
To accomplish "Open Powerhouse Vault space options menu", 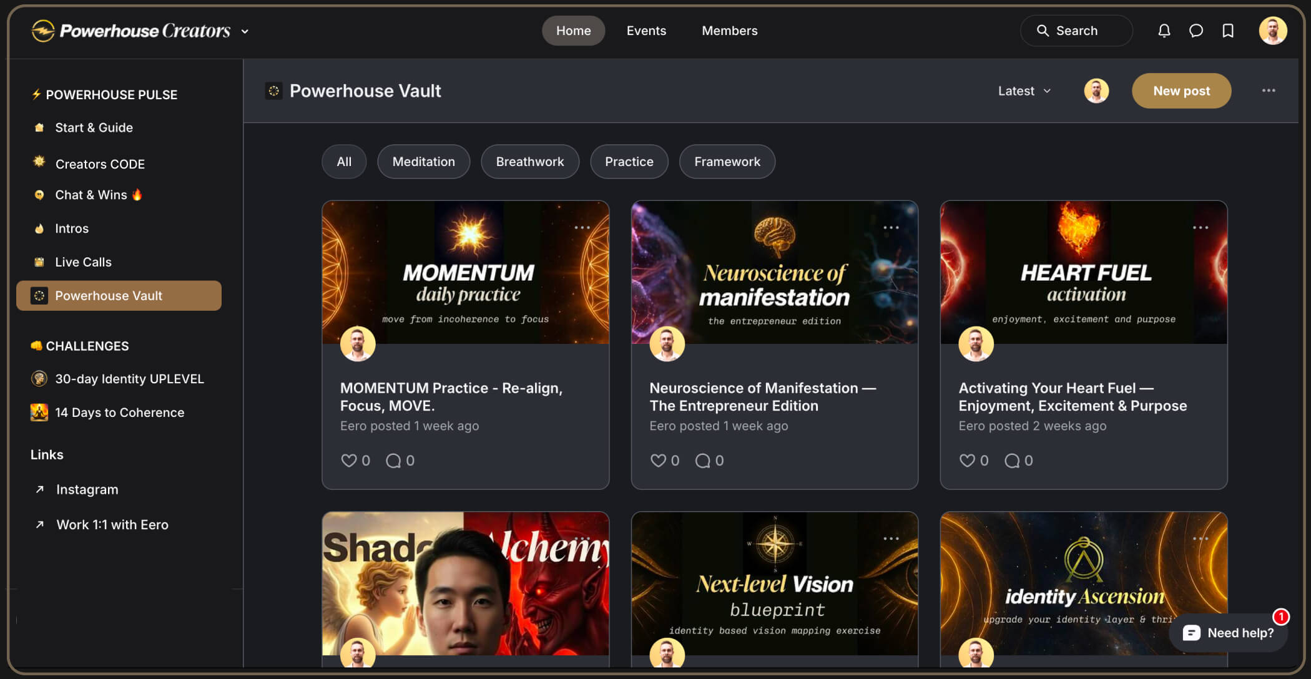I will pos(1268,90).
